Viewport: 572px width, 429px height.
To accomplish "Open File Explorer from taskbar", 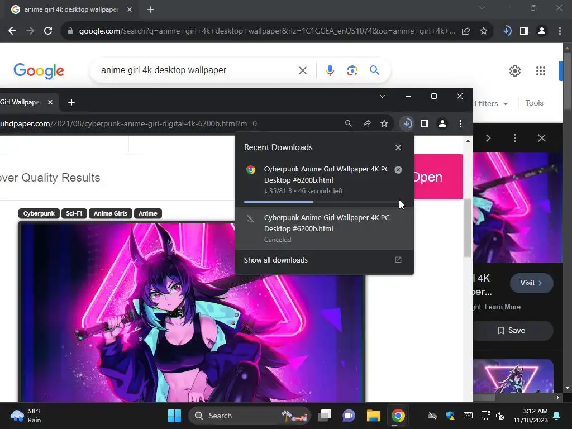I will tap(374, 416).
